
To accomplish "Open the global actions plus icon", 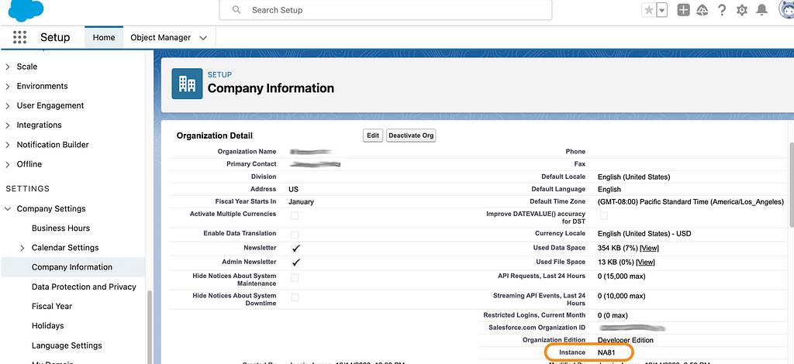I will (x=683, y=10).
